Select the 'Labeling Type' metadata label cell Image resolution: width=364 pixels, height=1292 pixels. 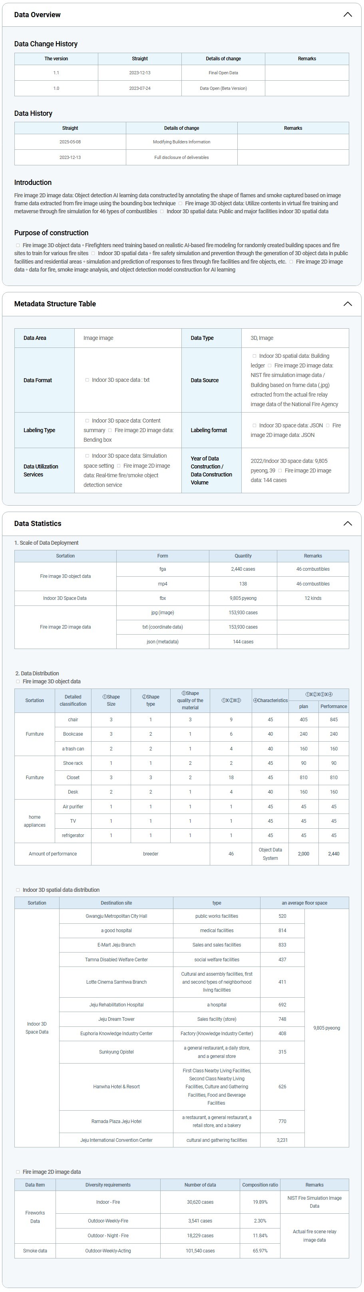[x=39, y=430]
